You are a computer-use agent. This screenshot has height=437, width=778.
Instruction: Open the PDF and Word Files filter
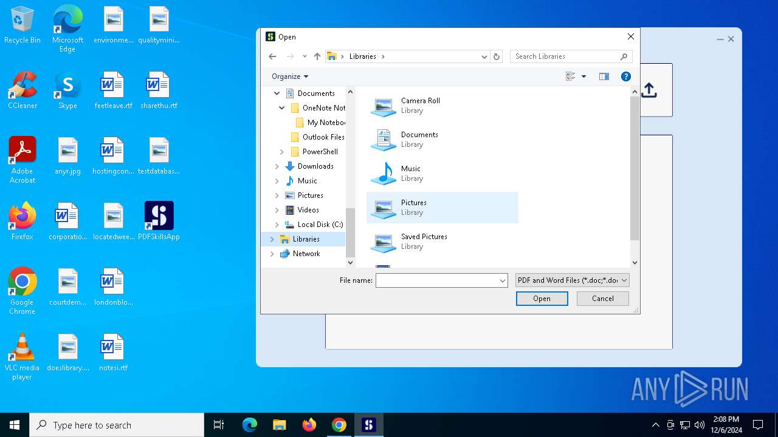coord(572,280)
